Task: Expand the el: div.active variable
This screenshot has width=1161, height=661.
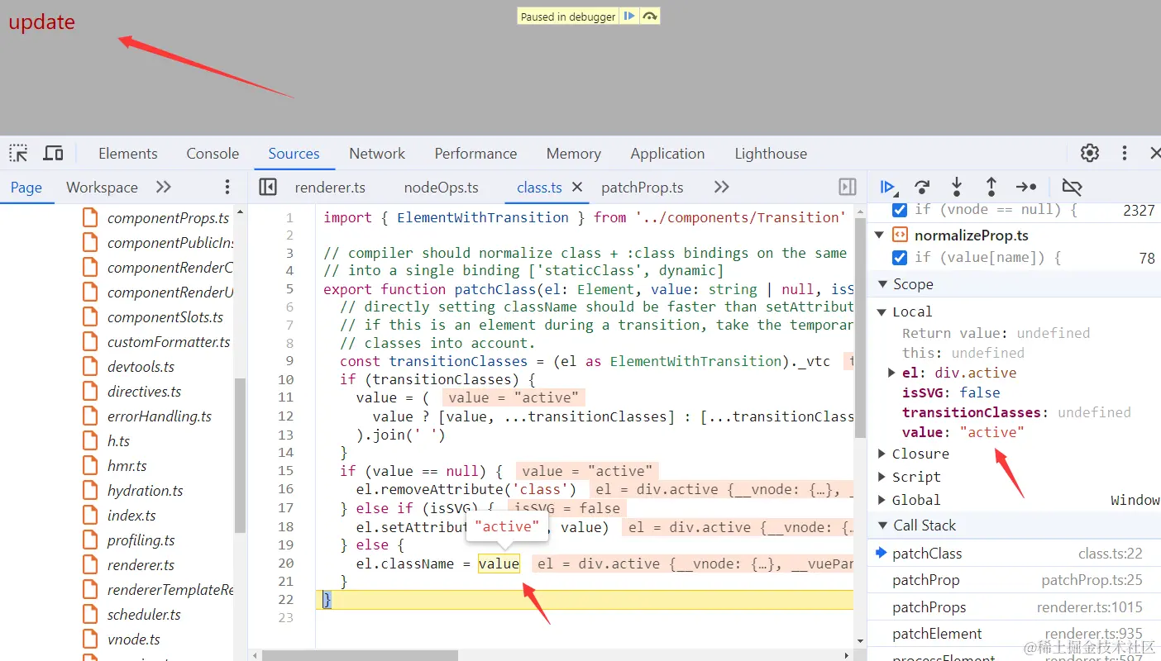Action: [x=891, y=373]
